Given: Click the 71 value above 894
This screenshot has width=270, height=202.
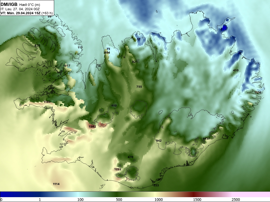Looking at the screenshot, I should (108, 49).
